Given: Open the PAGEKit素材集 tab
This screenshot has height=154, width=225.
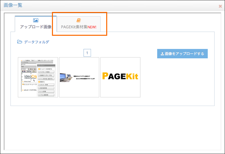Looking at the screenshot, I should (x=79, y=24).
